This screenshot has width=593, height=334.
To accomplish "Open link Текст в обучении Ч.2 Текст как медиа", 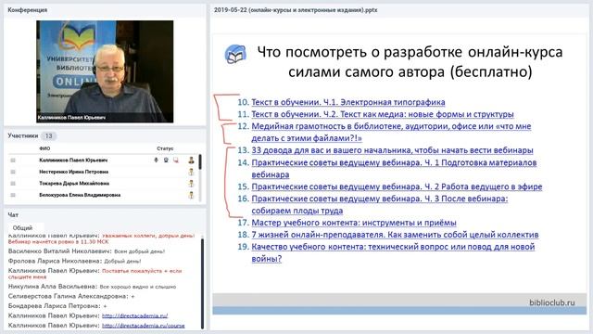I will (x=383, y=114).
